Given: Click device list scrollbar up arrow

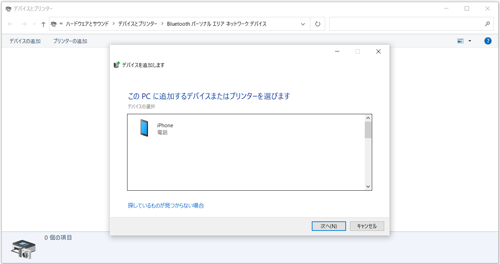Looking at the screenshot, I should [x=368, y=118].
